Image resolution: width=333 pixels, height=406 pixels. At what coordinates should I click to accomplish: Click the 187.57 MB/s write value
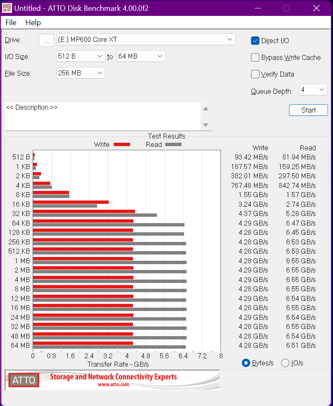[249, 167]
